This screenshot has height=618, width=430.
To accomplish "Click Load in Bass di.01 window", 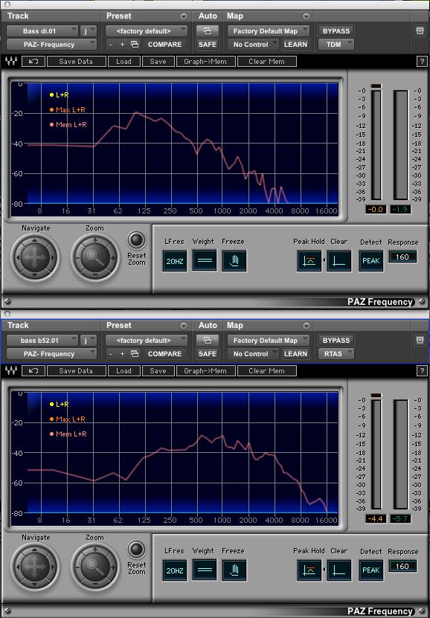I will (123, 62).
